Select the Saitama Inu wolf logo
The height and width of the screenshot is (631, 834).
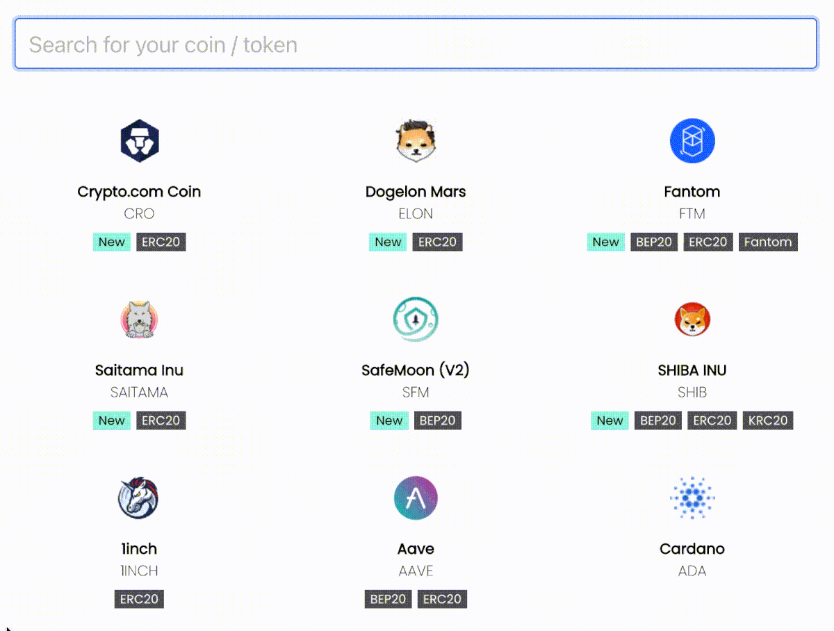click(139, 320)
